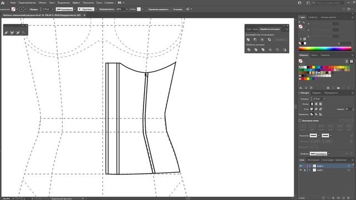The height and width of the screenshot is (200, 356).
Task: Apply Pathfinder Minus Back operation
Action: [x=285, y=49]
